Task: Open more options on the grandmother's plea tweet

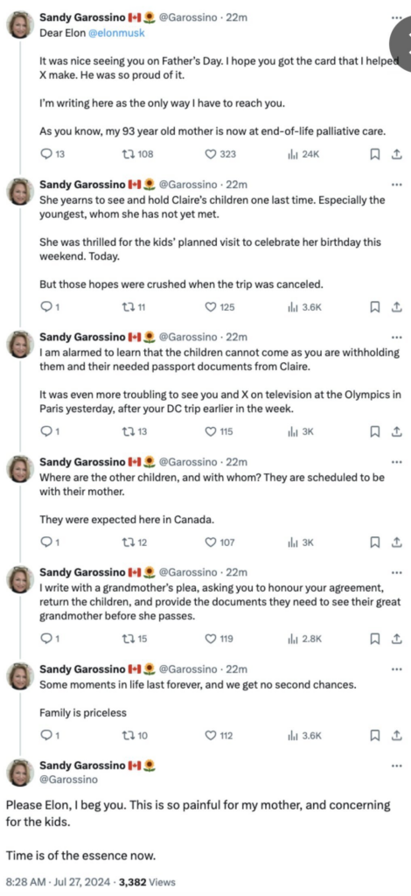Action: pyautogui.click(x=396, y=572)
